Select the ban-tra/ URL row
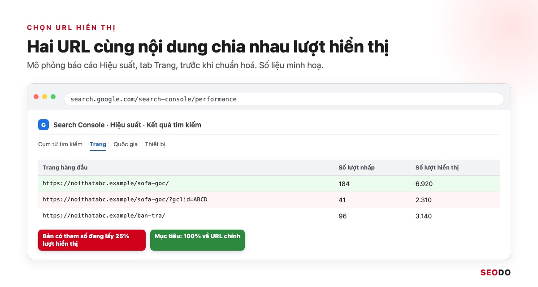The image size is (538, 287). [269, 216]
